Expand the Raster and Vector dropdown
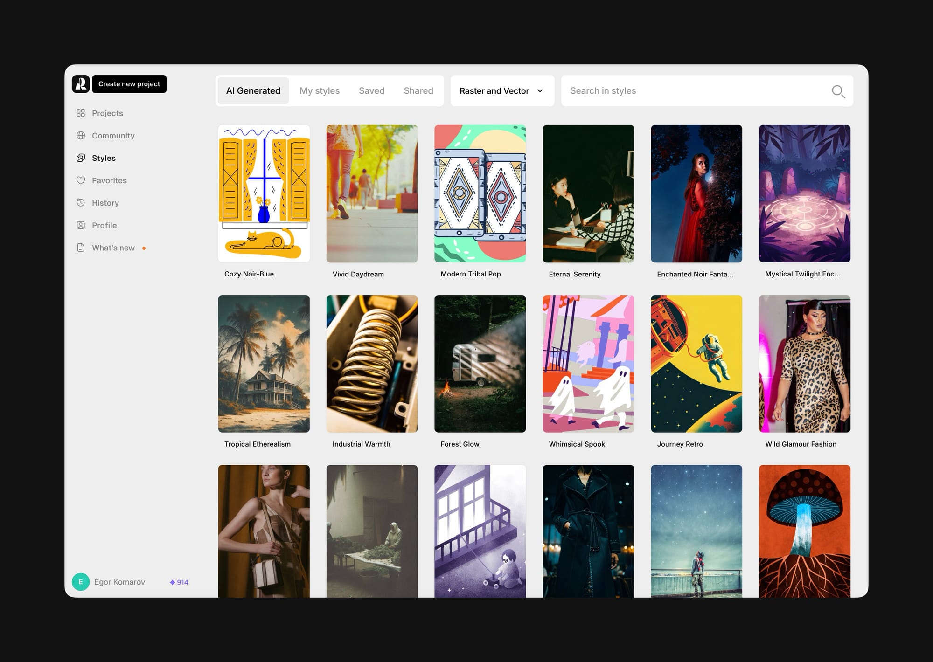 click(x=502, y=91)
